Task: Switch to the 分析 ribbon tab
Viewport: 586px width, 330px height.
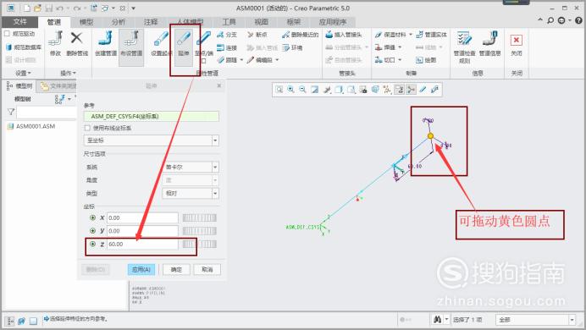Action: point(119,22)
